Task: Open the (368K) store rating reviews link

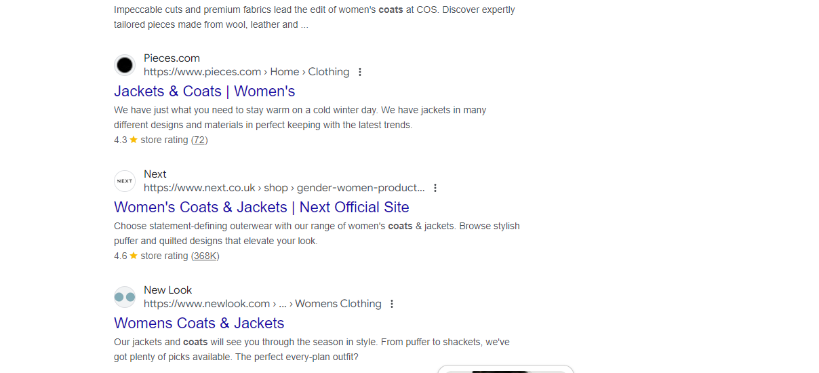Action: click(x=205, y=256)
